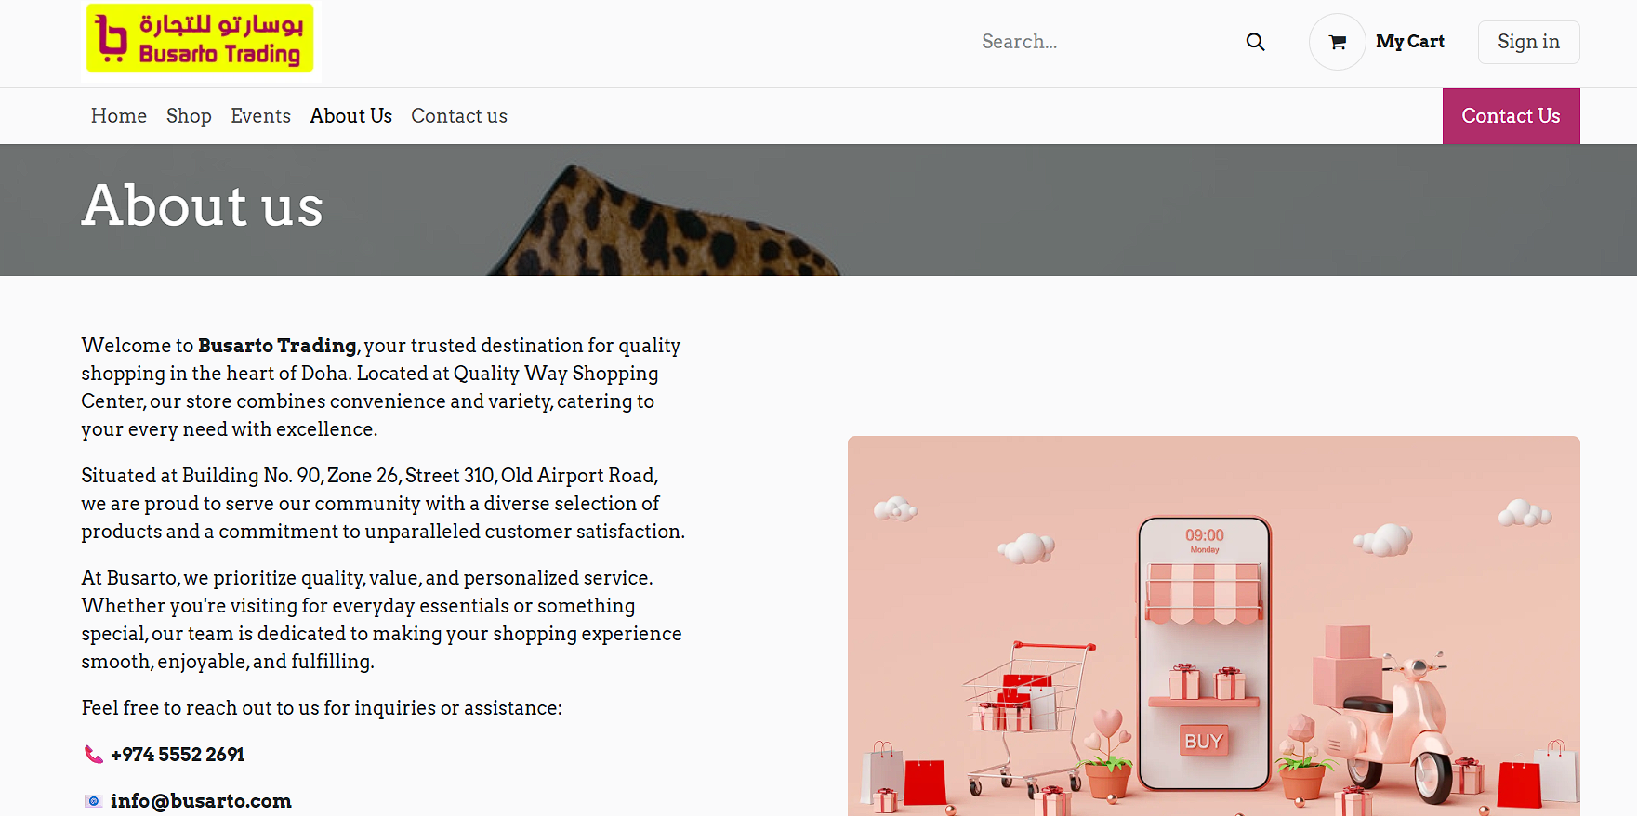Click the info@busarto.com email link
1637x816 pixels.
point(201,801)
